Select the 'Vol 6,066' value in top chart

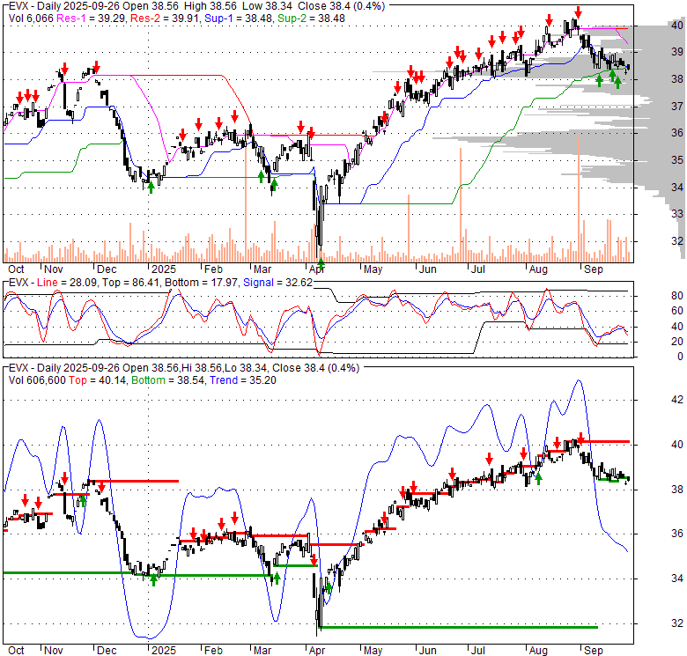point(31,18)
